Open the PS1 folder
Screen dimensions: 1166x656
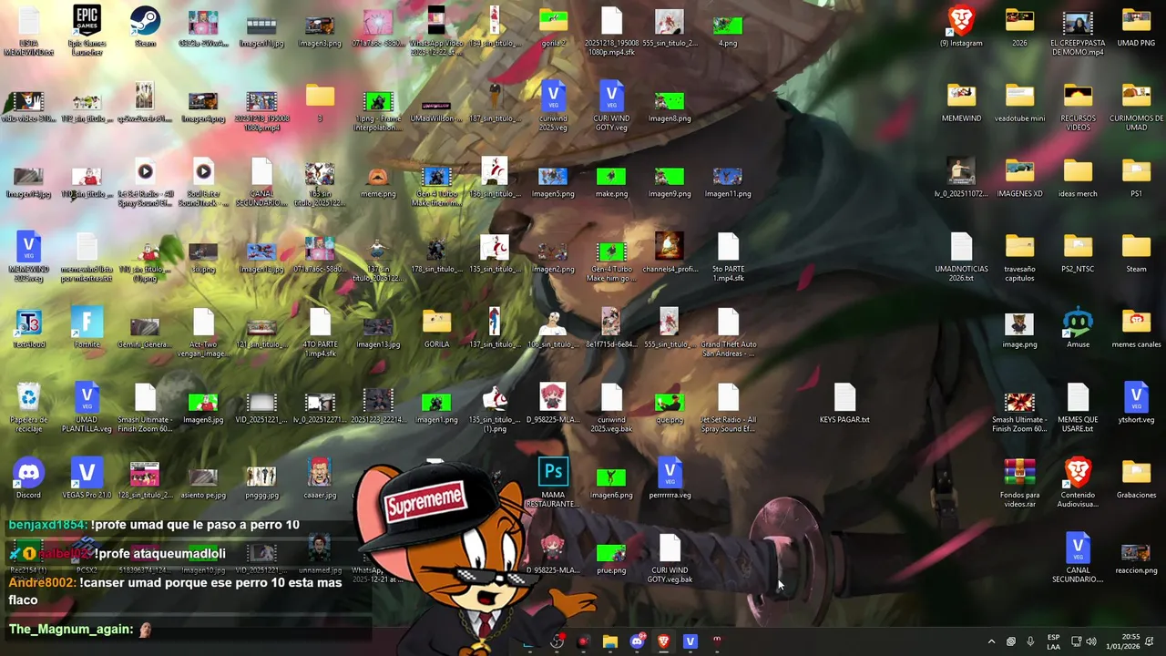pos(1136,178)
